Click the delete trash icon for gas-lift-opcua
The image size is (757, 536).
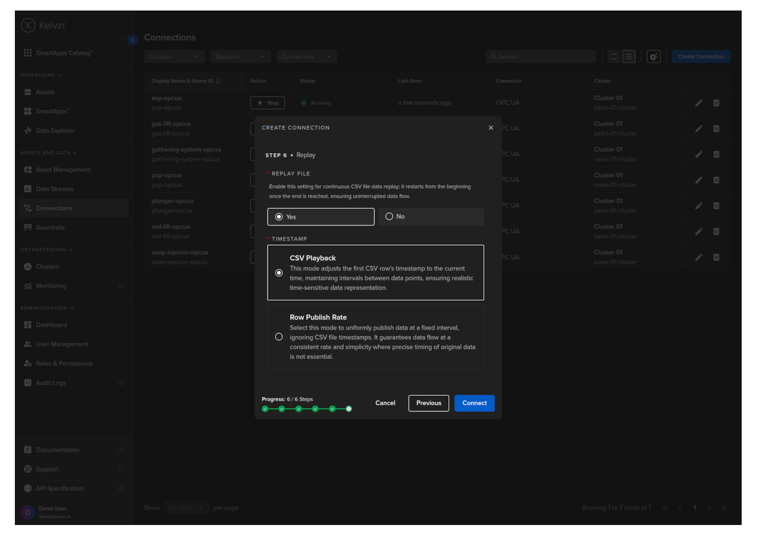click(716, 129)
